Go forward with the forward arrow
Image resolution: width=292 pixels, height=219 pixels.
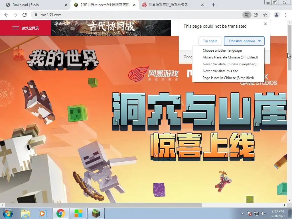click(x=15, y=15)
